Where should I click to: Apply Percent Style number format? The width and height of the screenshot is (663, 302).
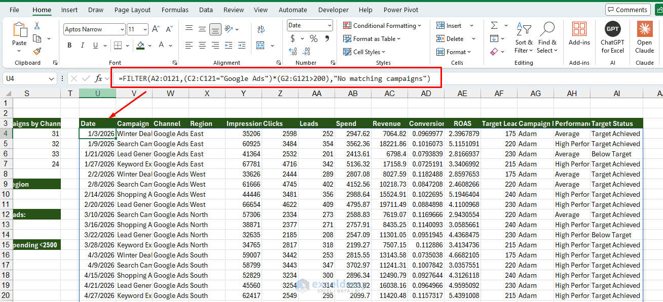coord(314,39)
